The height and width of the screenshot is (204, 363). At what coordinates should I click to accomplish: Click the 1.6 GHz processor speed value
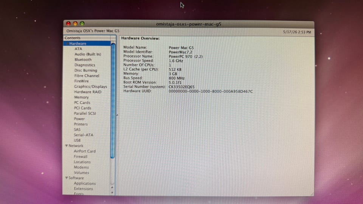click(176, 61)
